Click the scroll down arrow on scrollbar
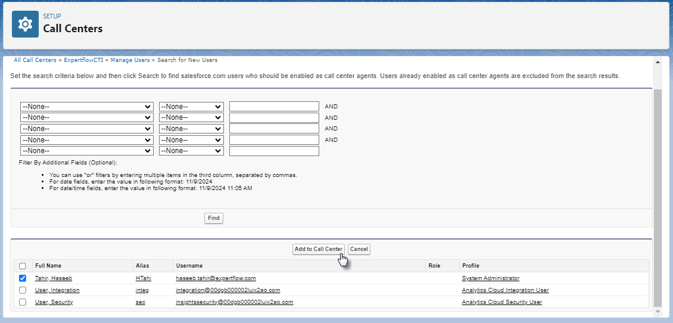673x323 pixels. 658,312
